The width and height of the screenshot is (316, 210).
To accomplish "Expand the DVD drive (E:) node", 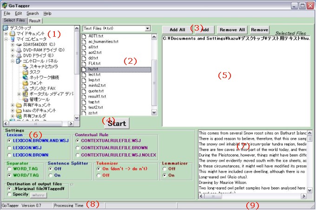I will coord(13,55).
